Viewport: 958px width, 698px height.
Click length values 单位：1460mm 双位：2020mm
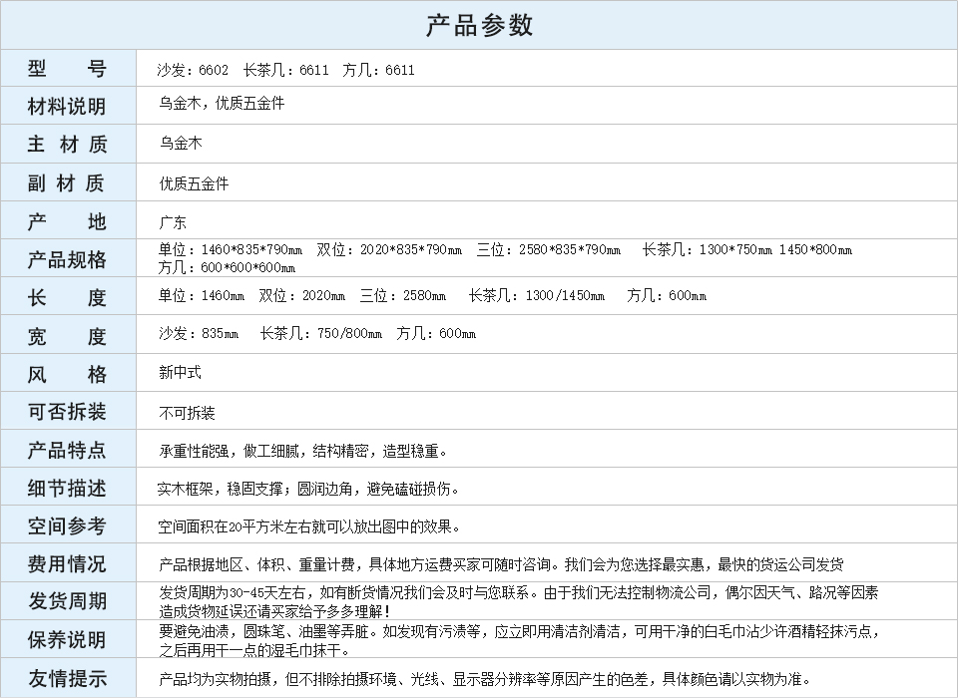(251, 295)
